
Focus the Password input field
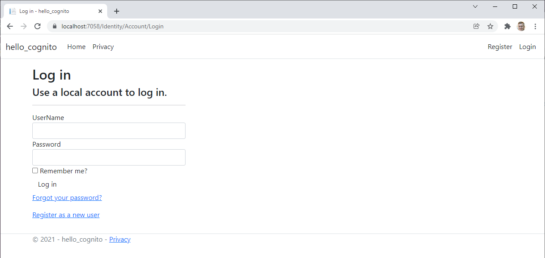[109, 157]
